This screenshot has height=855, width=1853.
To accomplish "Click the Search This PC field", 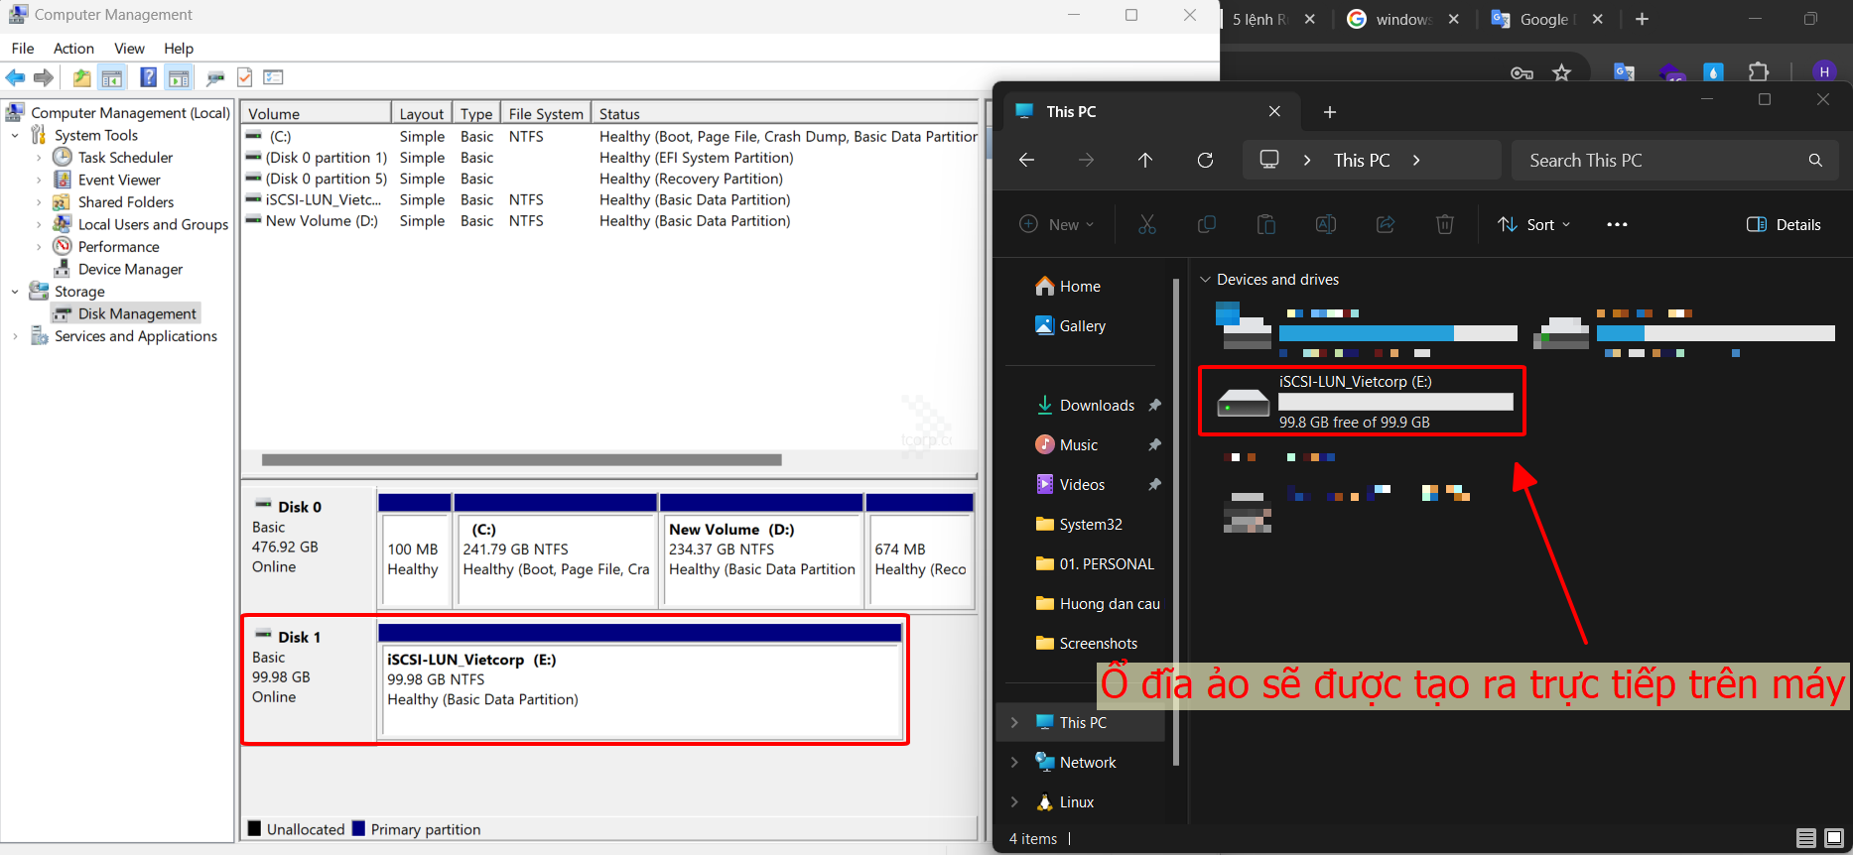I will click(x=1662, y=160).
